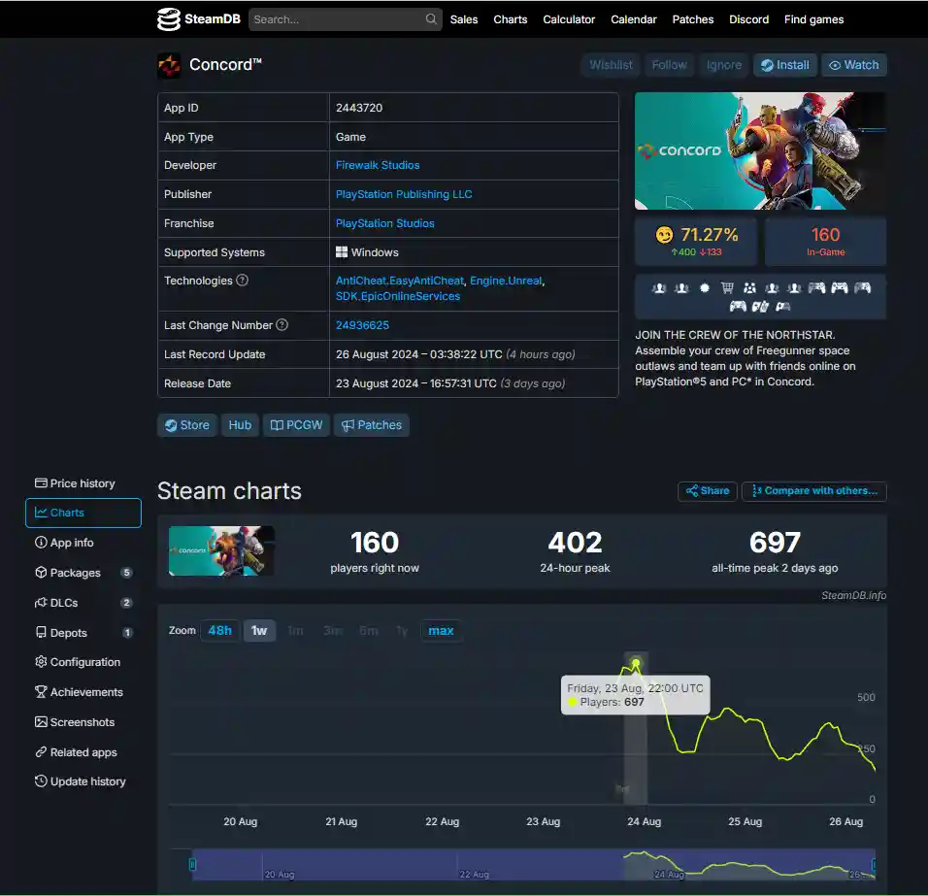The width and height of the screenshot is (928, 896).
Task: Open the PlayStation Studios franchise link
Action: 384,223
